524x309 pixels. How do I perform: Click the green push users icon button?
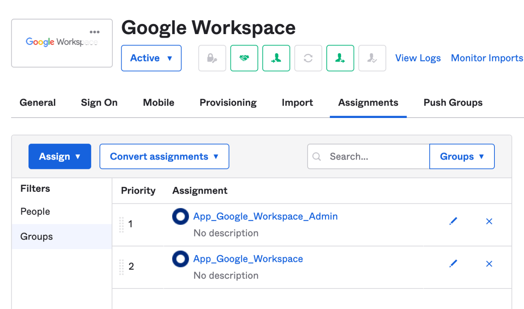pos(340,58)
